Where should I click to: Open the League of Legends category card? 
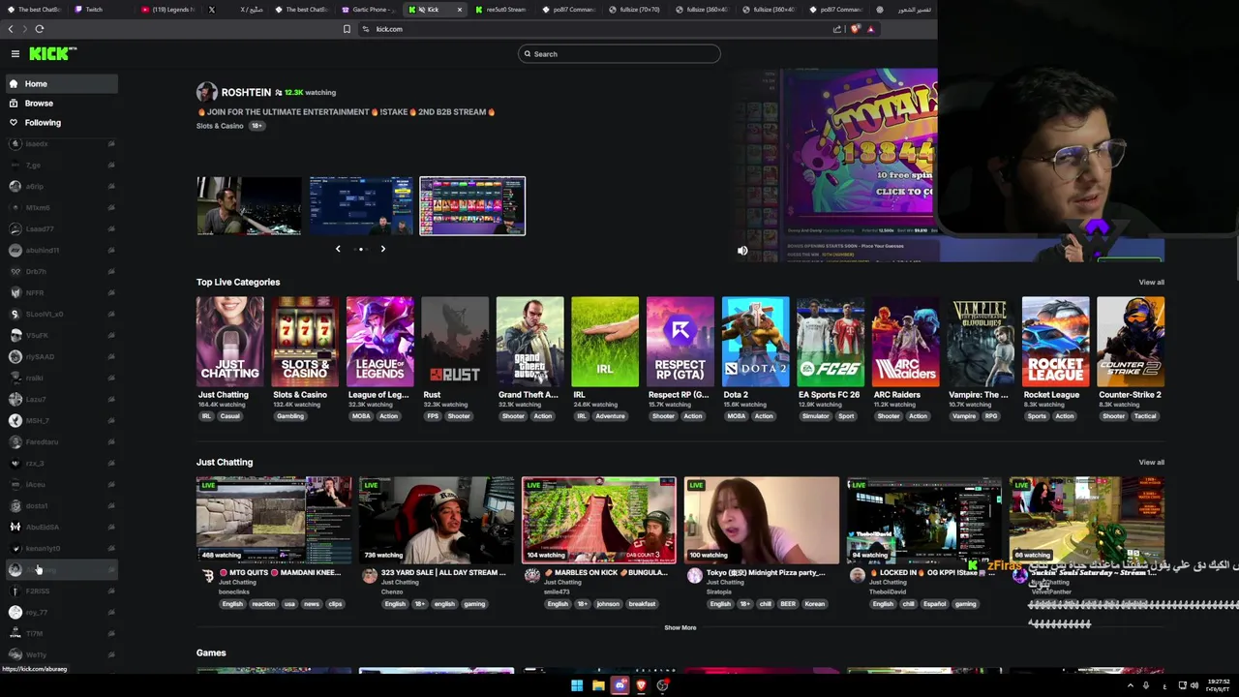click(x=379, y=342)
